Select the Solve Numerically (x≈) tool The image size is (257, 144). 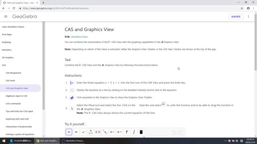(x=119, y=132)
